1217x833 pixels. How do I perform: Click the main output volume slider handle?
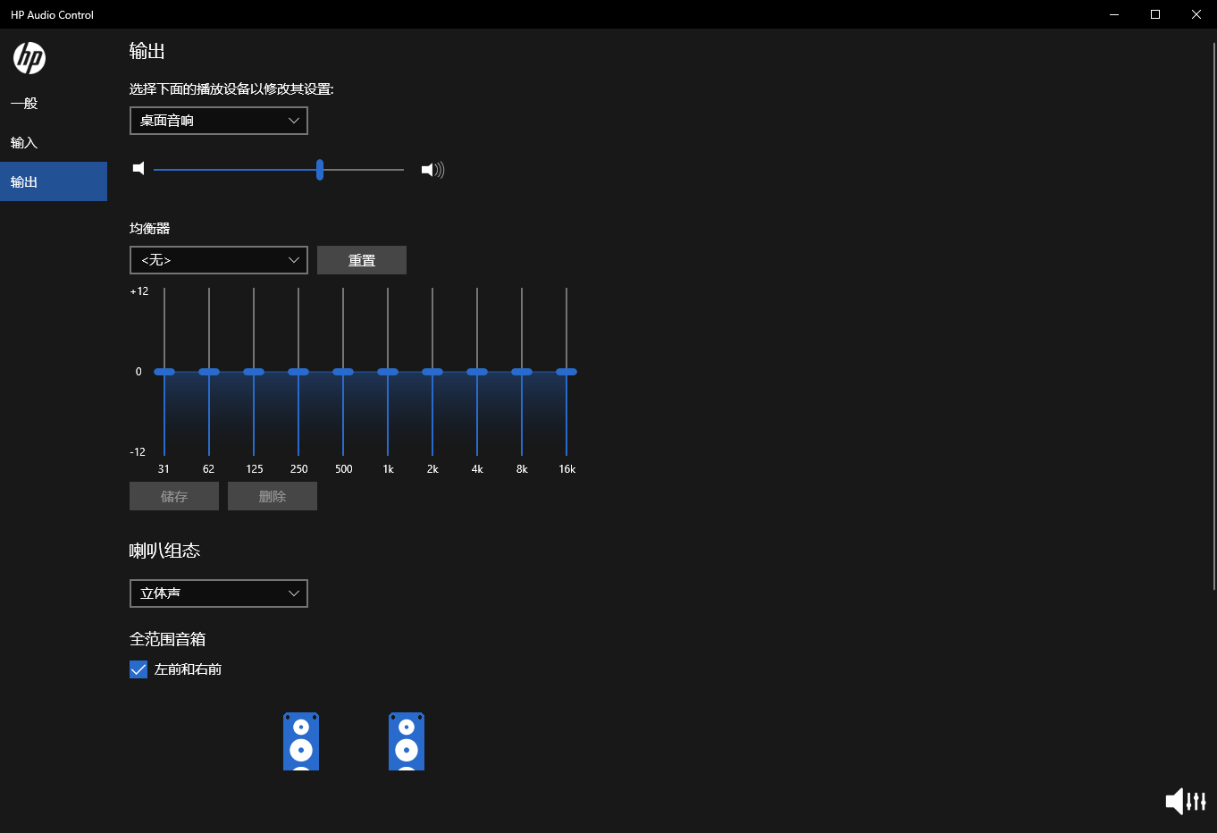tap(319, 169)
